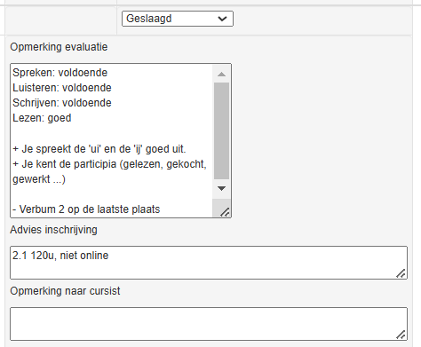The image size is (421, 347).
Task: Click the scrollbar thumb of Opmerking evaluatie
Action: [221, 130]
